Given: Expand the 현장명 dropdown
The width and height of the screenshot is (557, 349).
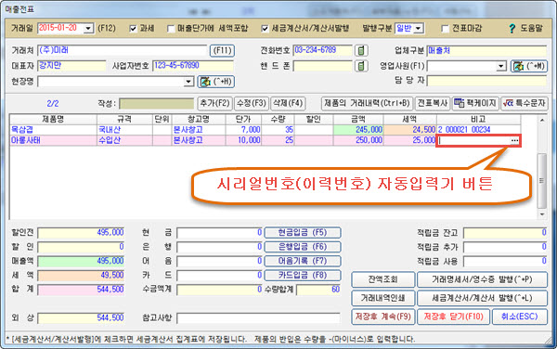Looking at the screenshot, I should tap(188, 82).
